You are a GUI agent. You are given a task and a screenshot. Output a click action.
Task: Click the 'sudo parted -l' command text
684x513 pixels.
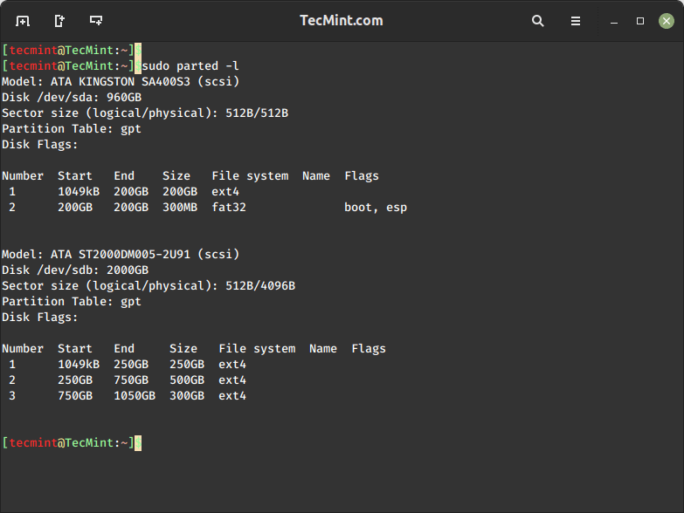coord(190,66)
